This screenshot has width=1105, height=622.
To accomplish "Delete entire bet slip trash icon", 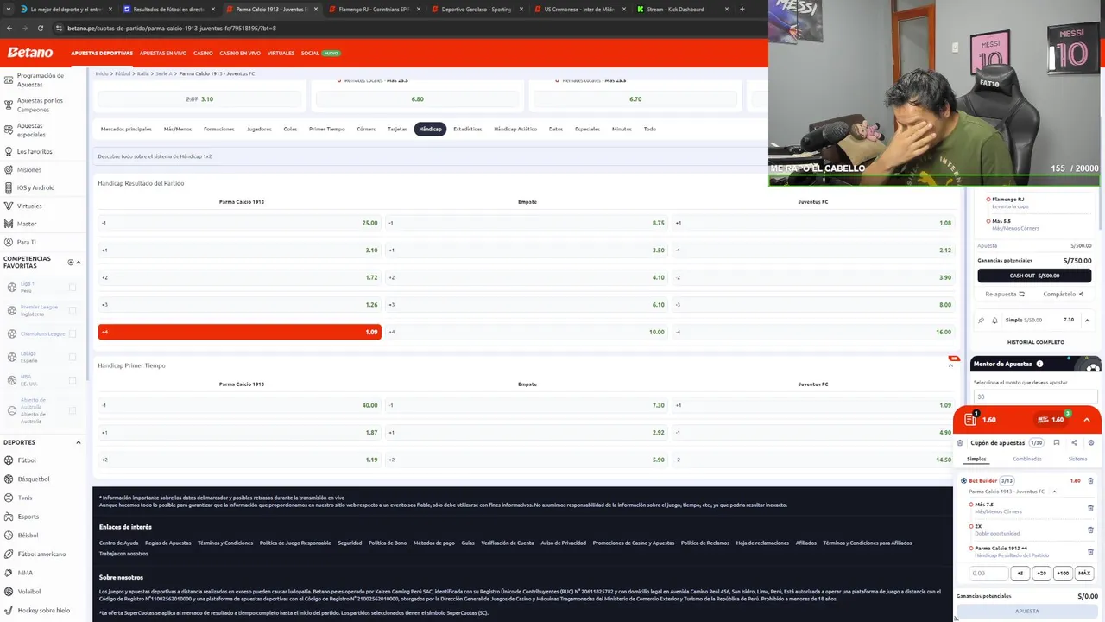I will click(x=960, y=443).
